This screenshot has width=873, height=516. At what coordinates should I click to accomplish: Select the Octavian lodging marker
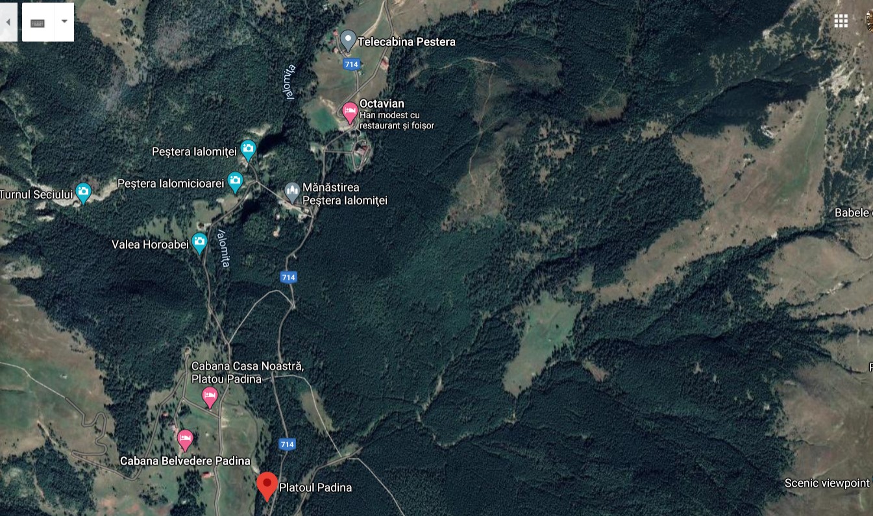pos(349,113)
